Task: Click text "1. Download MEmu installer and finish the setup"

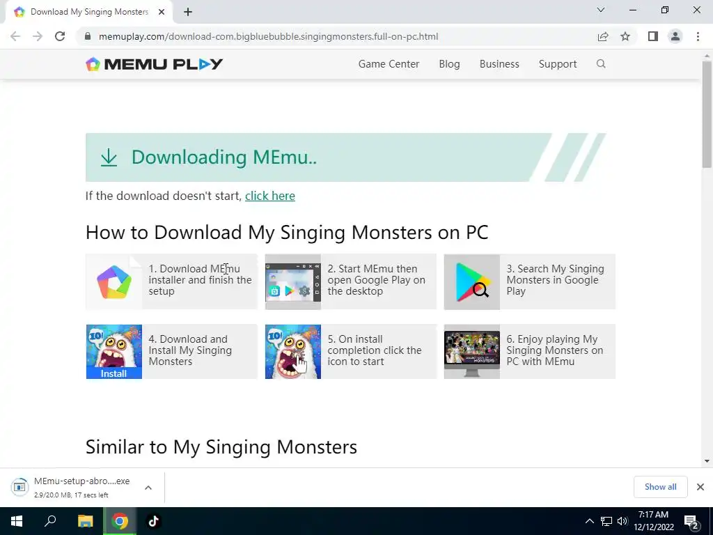Action: [x=200, y=280]
